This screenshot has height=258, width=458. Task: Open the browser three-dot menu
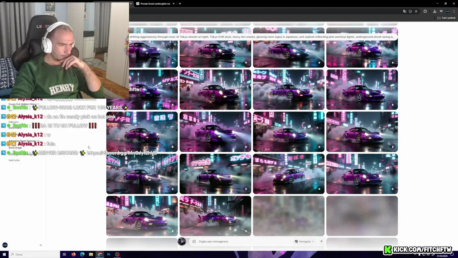pos(454,11)
